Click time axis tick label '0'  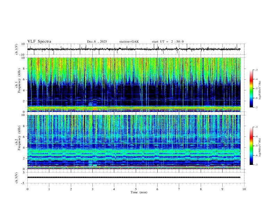[27, 189]
